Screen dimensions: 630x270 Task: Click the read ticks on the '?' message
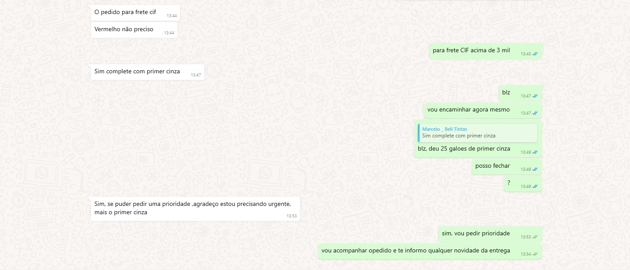point(535,186)
